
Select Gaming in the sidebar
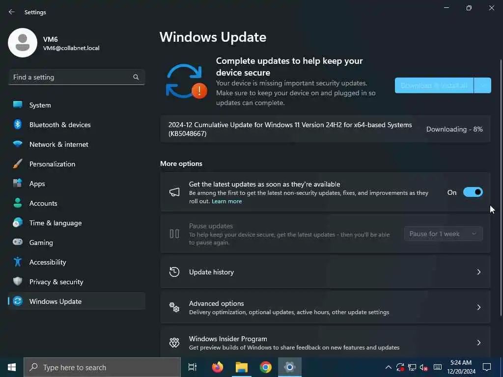(76, 242)
